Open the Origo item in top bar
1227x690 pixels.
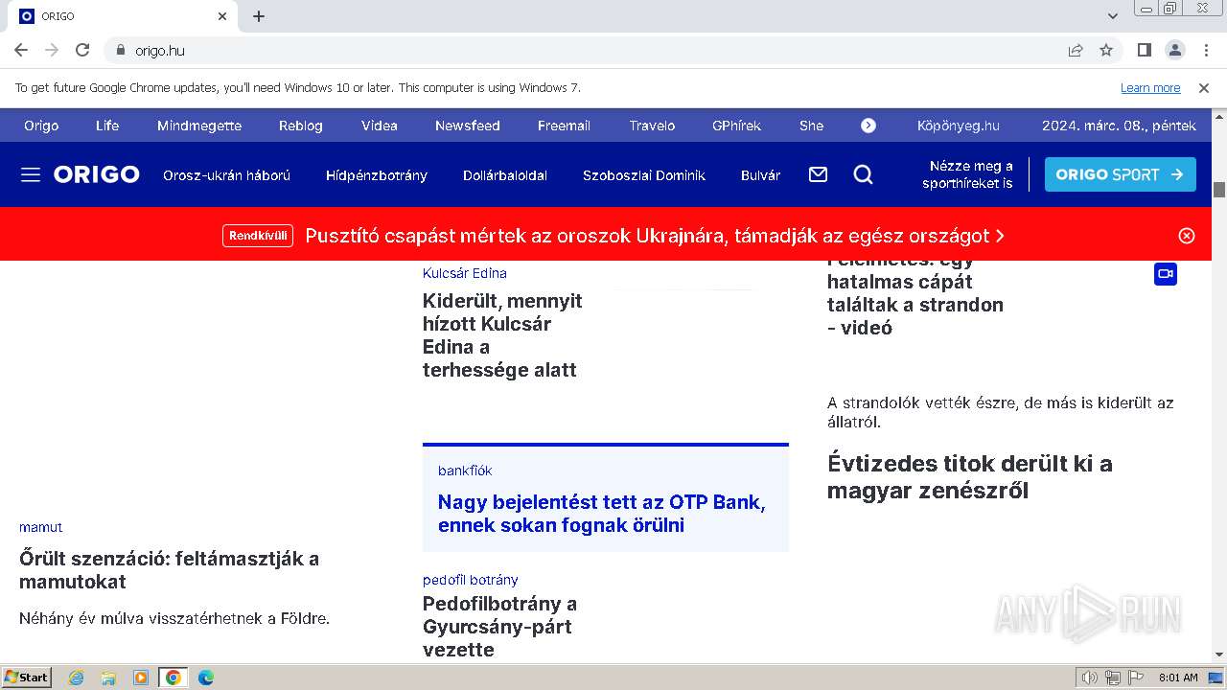pyautogui.click(x=41, y=126)
